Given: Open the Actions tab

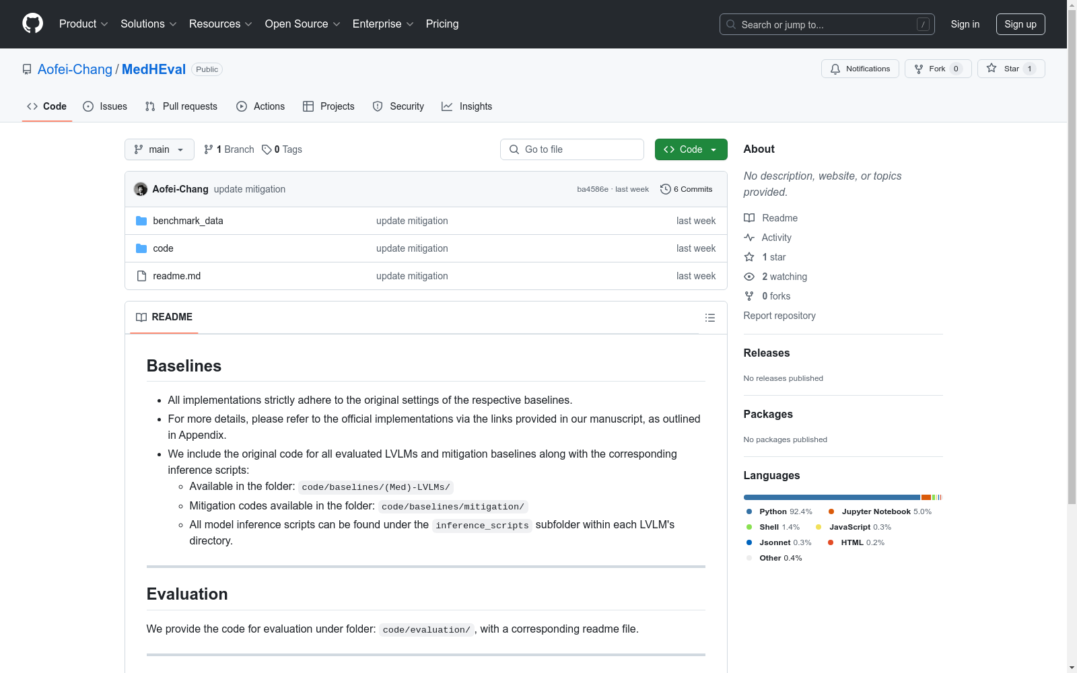Looking at the screenshot, I should pyautogui.click(x=260, y=106).
